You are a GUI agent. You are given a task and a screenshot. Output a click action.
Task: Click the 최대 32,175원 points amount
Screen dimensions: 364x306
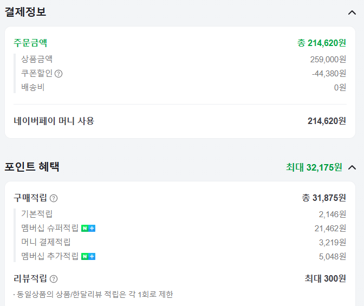click(x=314, y=167)
